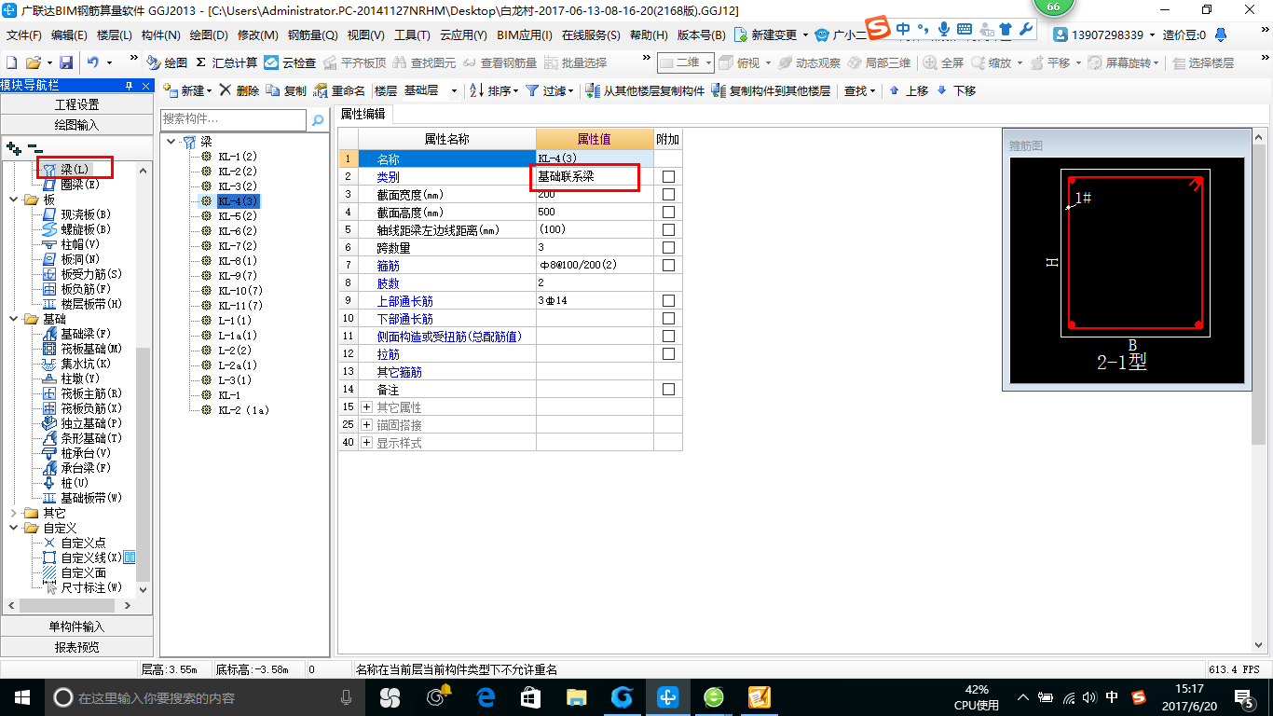The width and height of the screenshot is (1273, 716).
Task: Expand 锚固搭接 property group
Action: 367,425
